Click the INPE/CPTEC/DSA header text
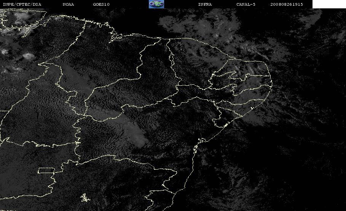The height and width of the screenshot is (211, 346). click(22, 5)
